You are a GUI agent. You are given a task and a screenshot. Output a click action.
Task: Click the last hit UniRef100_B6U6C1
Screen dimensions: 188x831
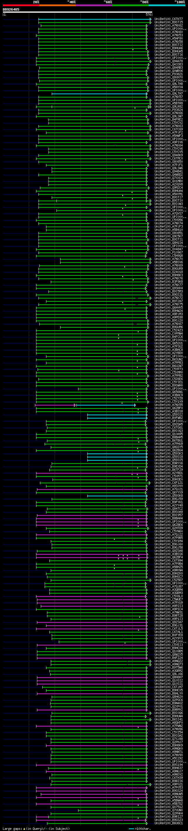pos(169,823)
